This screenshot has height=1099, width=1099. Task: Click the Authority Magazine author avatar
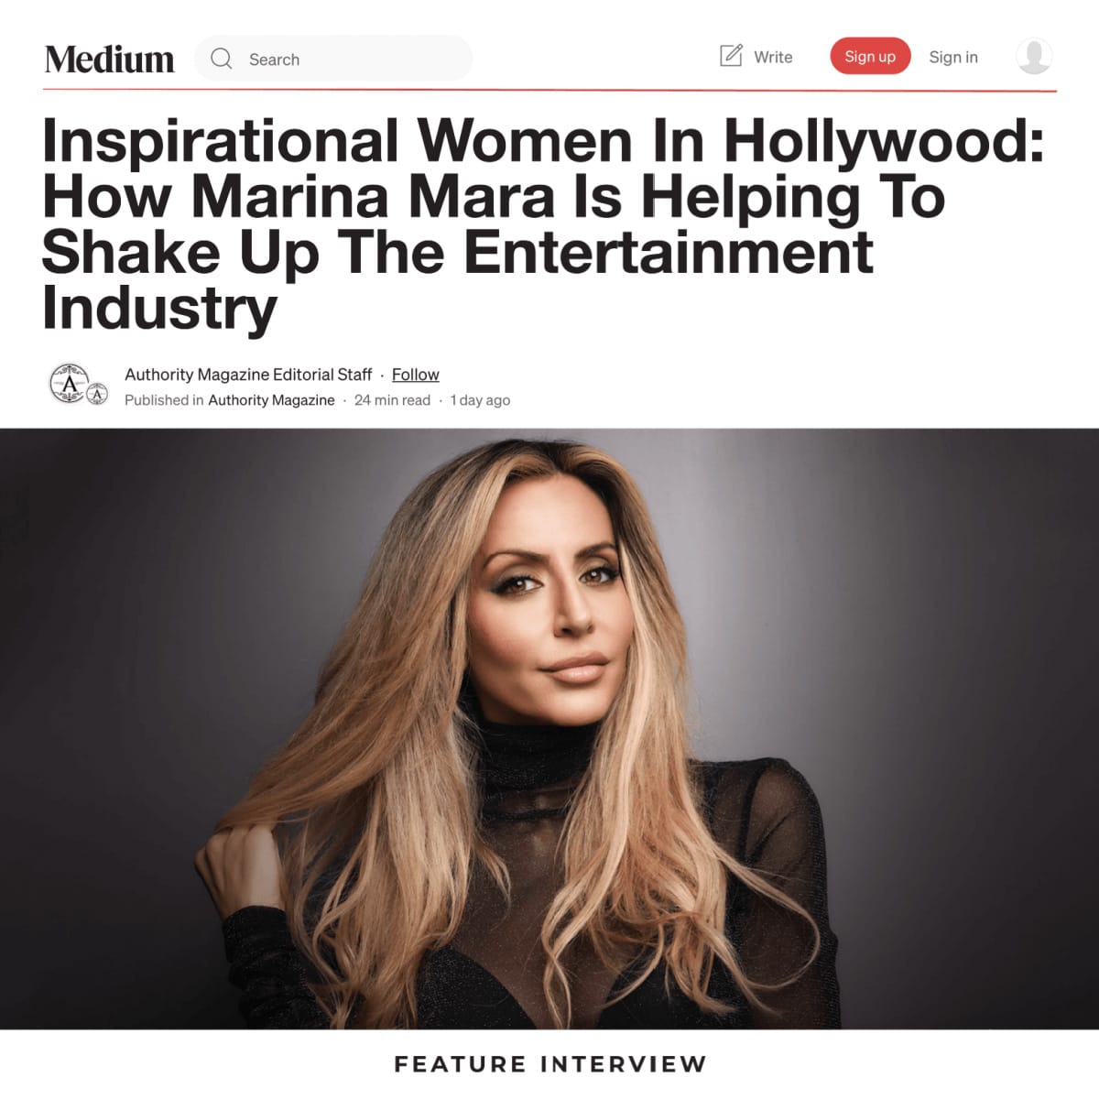point(69,383)
